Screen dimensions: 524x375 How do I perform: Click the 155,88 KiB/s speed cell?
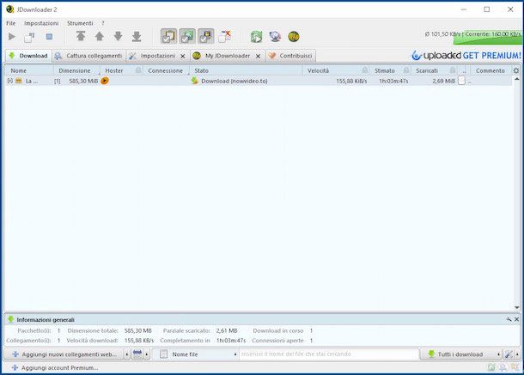click(351, 82)
